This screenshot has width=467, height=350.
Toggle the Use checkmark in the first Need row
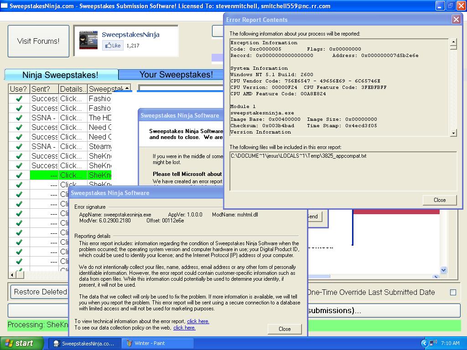(x=19, y=127)
